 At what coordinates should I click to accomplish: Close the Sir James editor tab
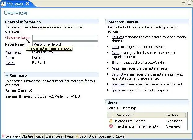tap(27, 4)
